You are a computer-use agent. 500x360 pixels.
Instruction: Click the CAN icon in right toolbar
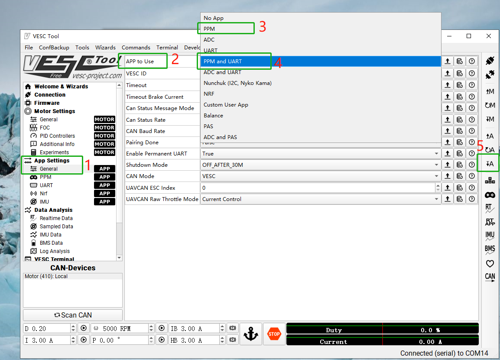pyautogui.click(x=490, y=277)
